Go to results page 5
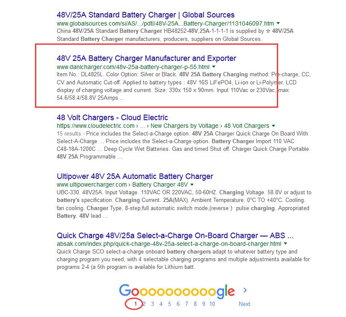The width and height of the screenshot is (346, 317). click(x=169, y=304)
